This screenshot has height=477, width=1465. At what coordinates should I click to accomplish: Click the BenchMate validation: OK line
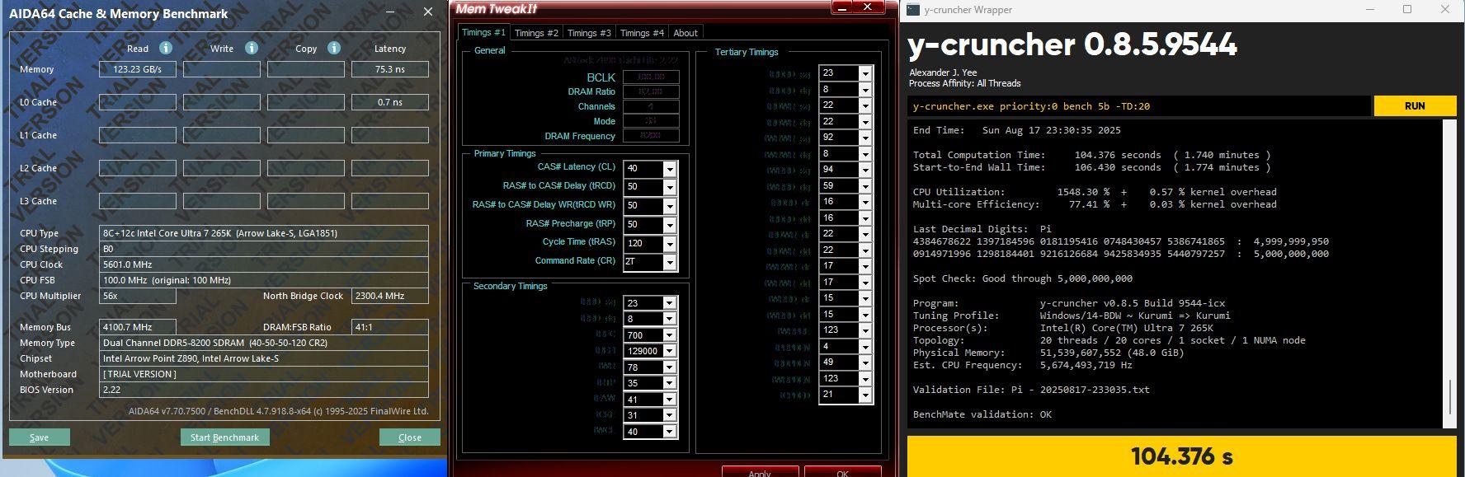click(982, 414)
